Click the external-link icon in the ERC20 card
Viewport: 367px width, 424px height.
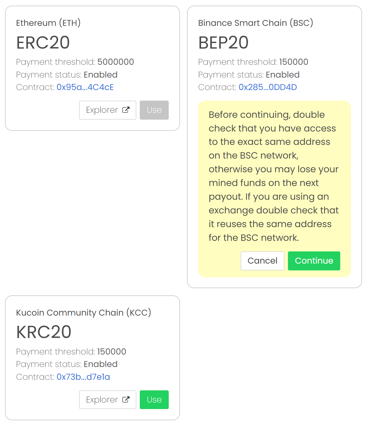click(x=126, y=110)
